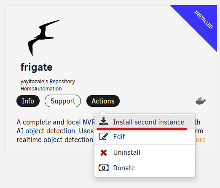Viewport: 220px width, 188px height.
Task: Click the dollar bill donate icon
Action: pyautogui.click(x=104, y=168)
